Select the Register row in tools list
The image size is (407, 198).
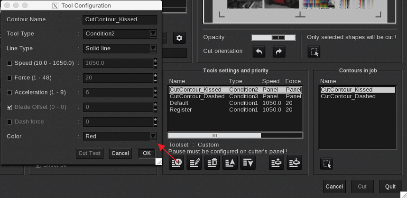181,110
